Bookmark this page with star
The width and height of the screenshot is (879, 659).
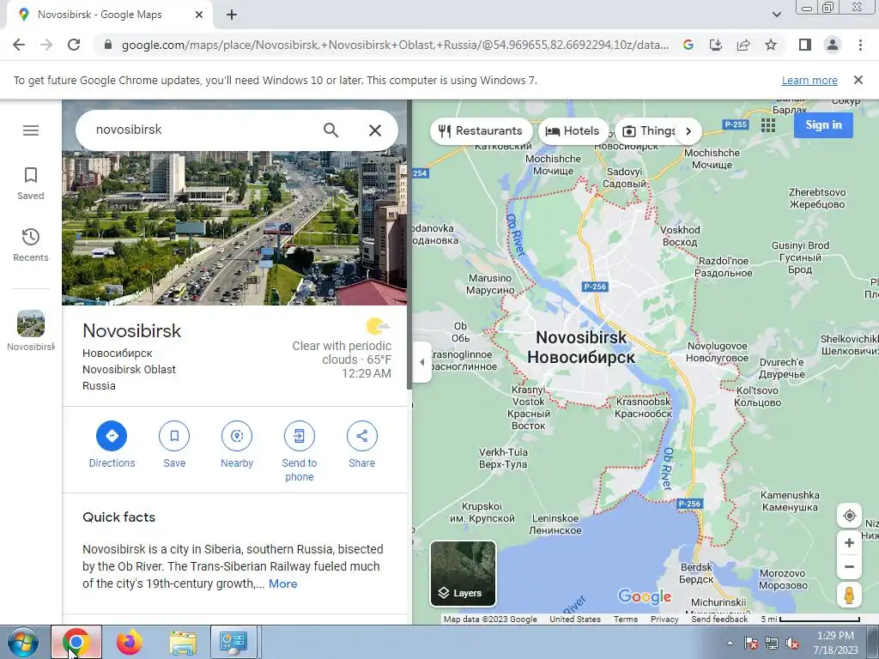[771, 45]
